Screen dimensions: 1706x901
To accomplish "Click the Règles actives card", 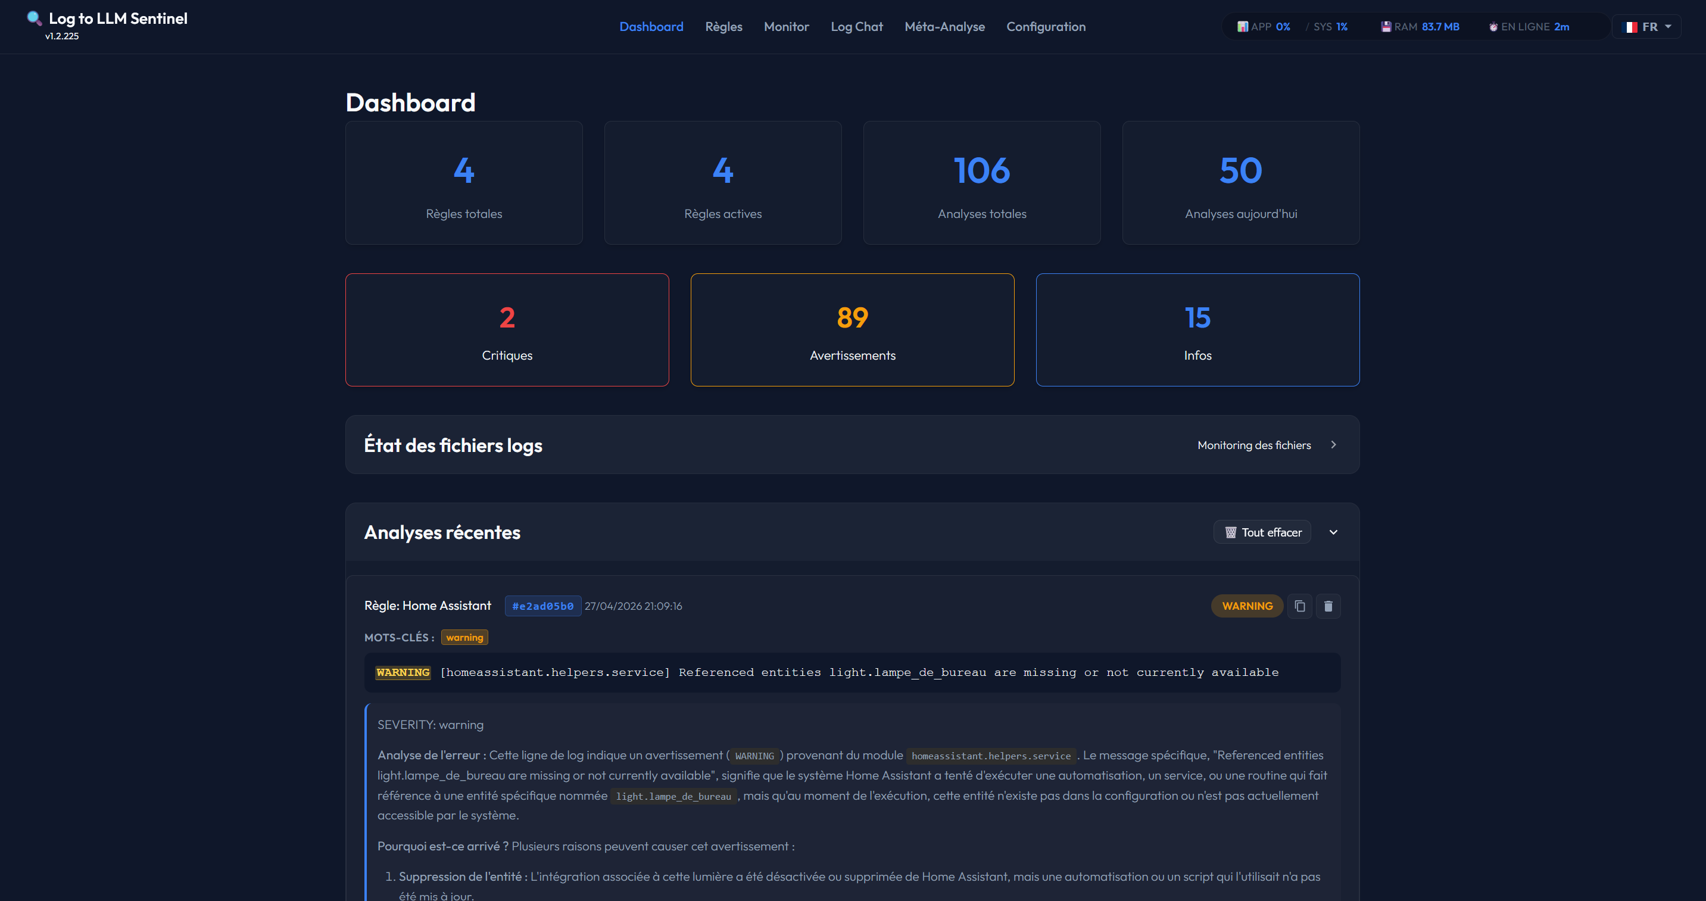I will coord(722,182).
